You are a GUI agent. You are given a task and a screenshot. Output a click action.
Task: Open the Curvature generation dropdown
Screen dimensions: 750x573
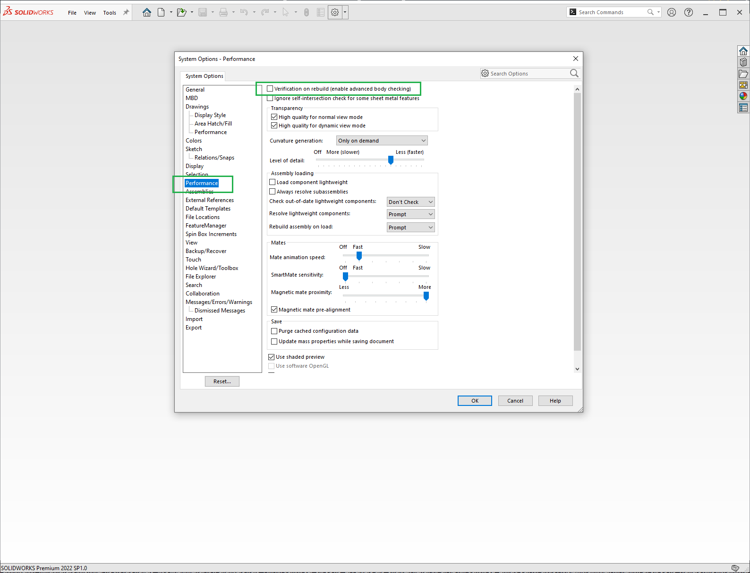coord(382,141)
